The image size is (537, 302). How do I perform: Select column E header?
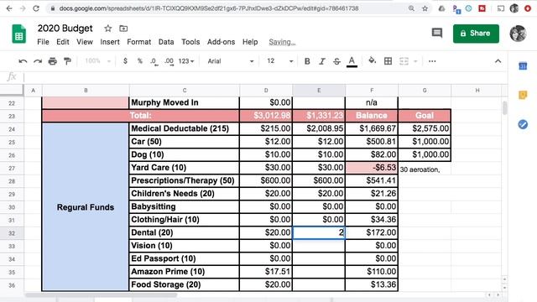click(319, 91)
